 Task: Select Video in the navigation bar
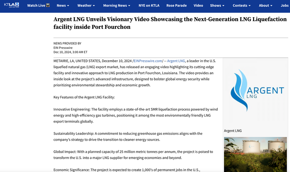click(x=198, y=6)
